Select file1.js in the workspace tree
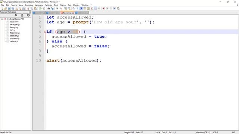The width and height of the screenshot is (239, 134). [x=12, y=30]
